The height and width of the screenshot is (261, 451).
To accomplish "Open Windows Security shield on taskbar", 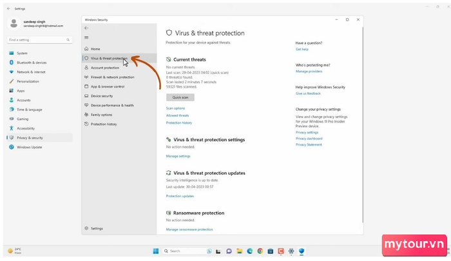I will click(x=302, y=251).
